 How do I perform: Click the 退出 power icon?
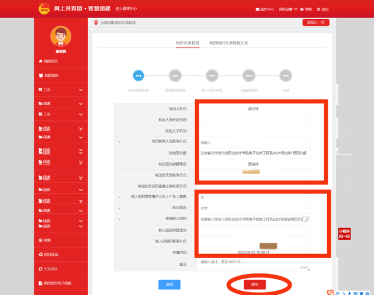coord(318,9)
